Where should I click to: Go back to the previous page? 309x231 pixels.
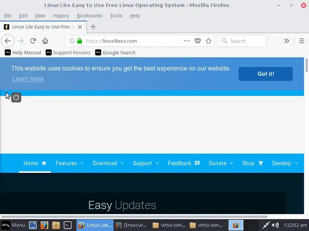8,41
